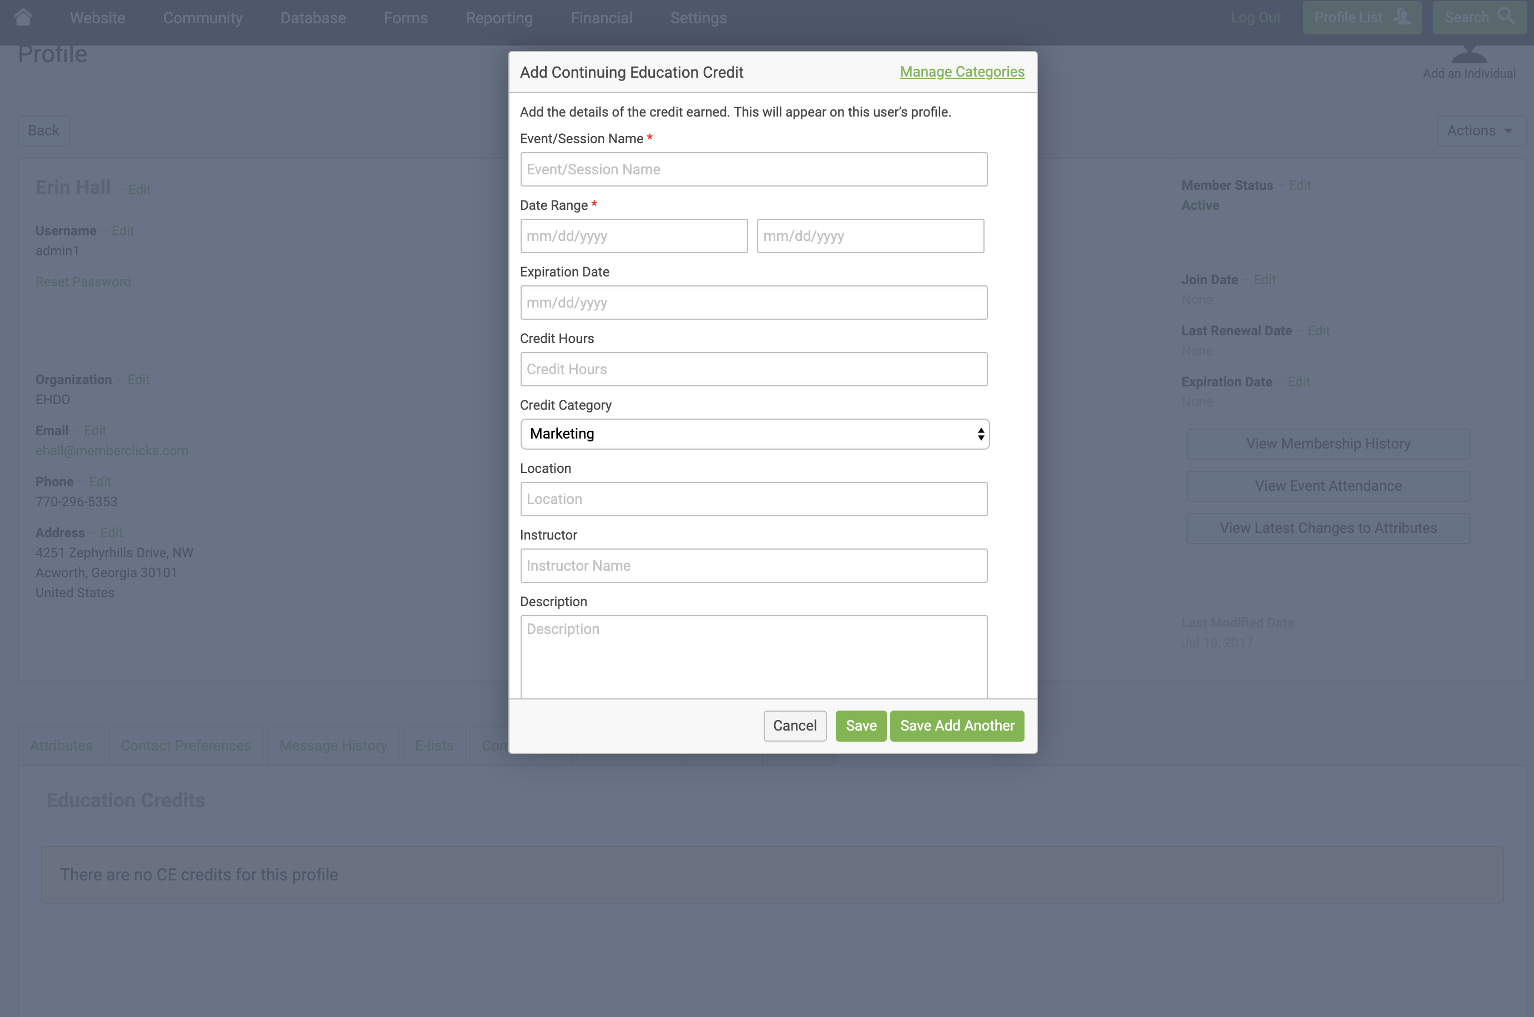The height and width of the screenshot is (1017, 1534).
Task: Click Save Add Another button
Action: coord(957,726)
